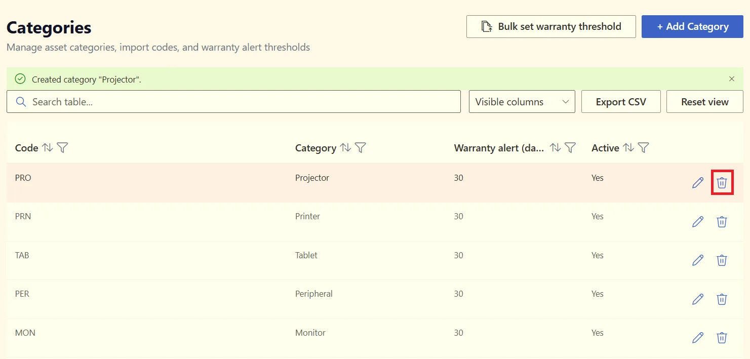750x359 pixels.
Task: Delete the Peripheral category row
Action: 722,299
